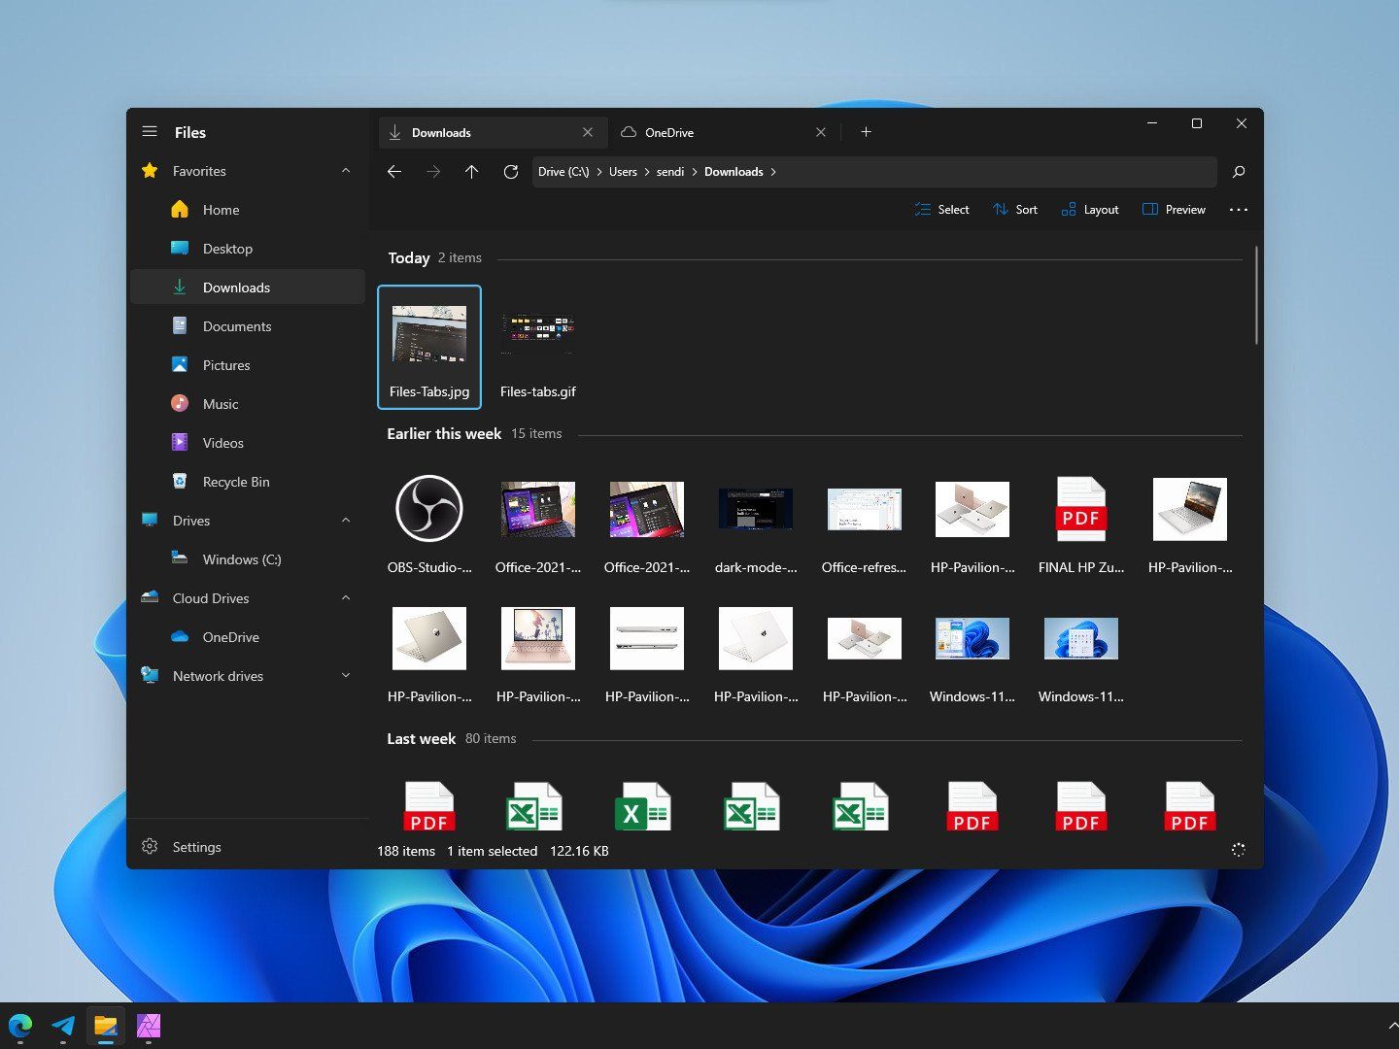Open search with the magnifier icon
This screenshot has height=1049, width=1399.
tap(1239, 171)
